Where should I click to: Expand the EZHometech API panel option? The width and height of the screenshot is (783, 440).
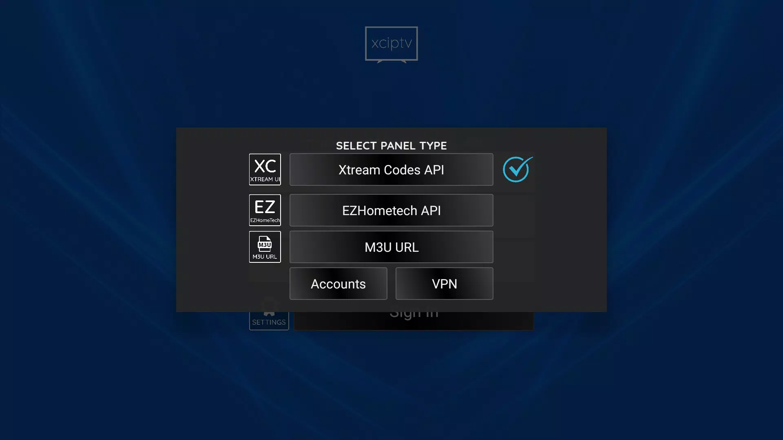coord(391,210)
